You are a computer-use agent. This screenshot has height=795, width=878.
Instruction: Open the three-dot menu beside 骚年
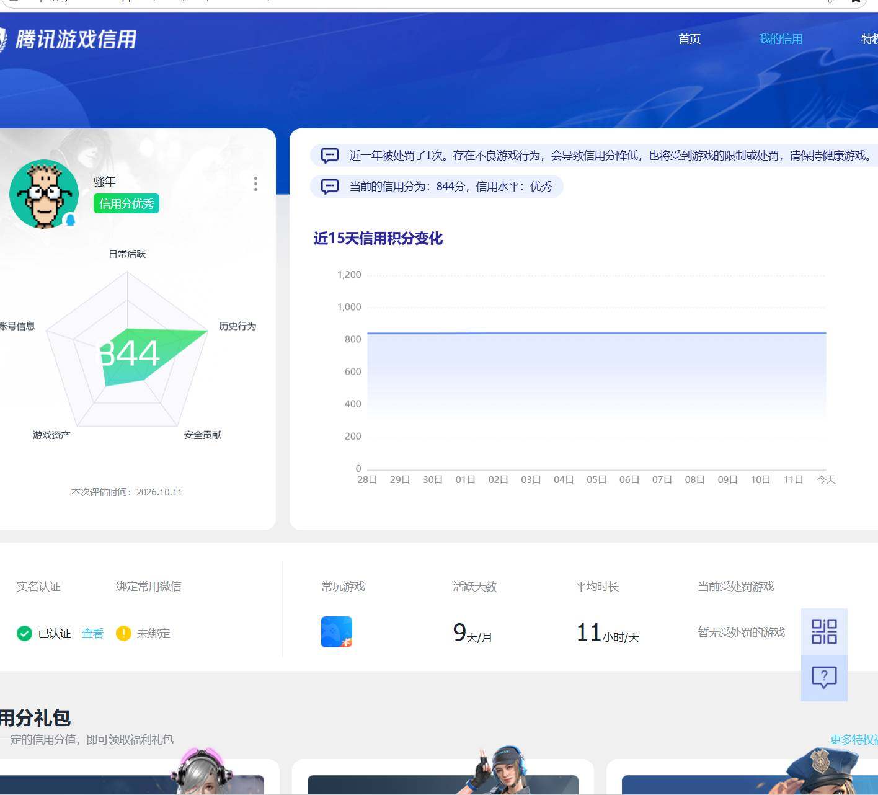(255, 184)
